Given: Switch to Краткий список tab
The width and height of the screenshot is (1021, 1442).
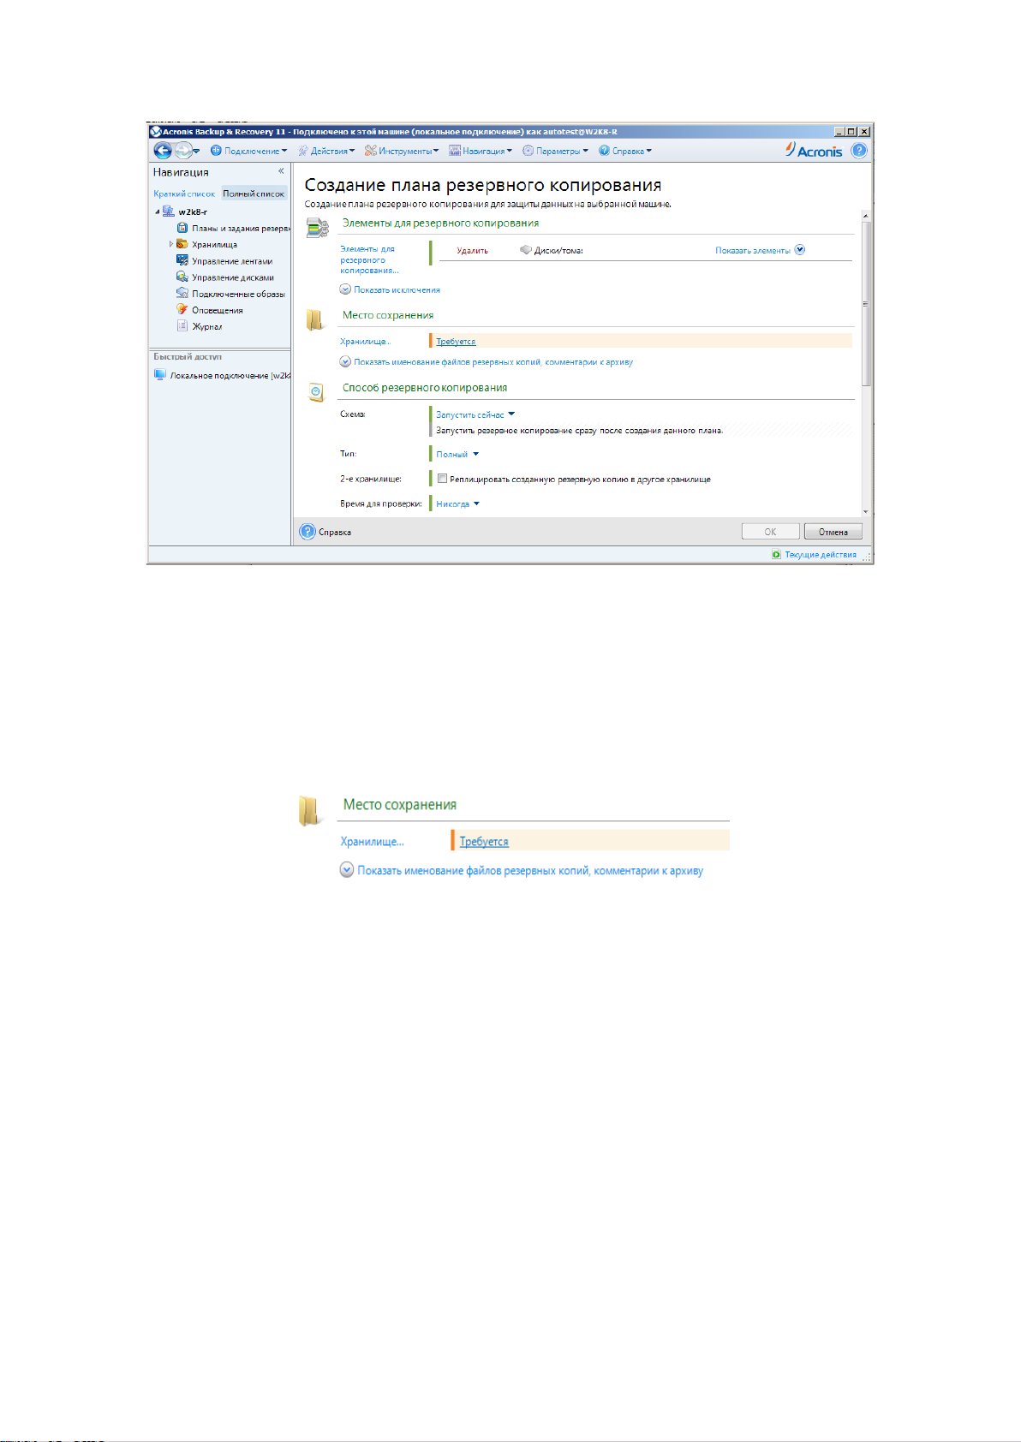Looking at the screenshot, I should [x=184, y=194].
